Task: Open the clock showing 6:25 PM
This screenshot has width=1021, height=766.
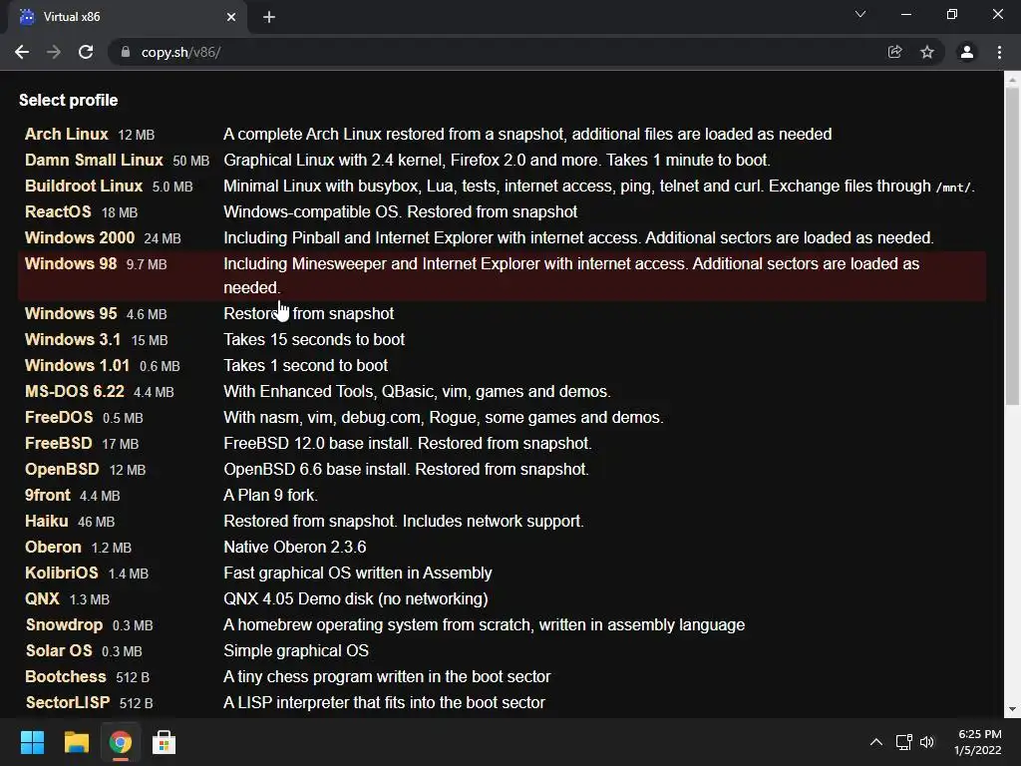Action: (978, 742)
